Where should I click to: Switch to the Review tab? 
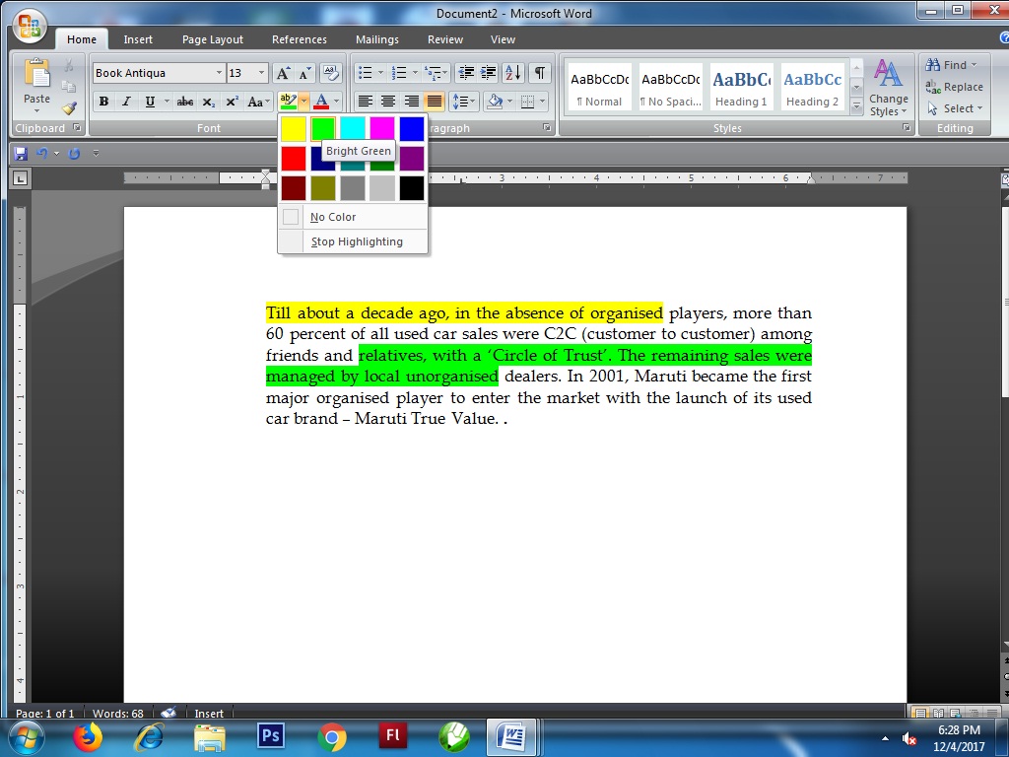pos(445,39)
